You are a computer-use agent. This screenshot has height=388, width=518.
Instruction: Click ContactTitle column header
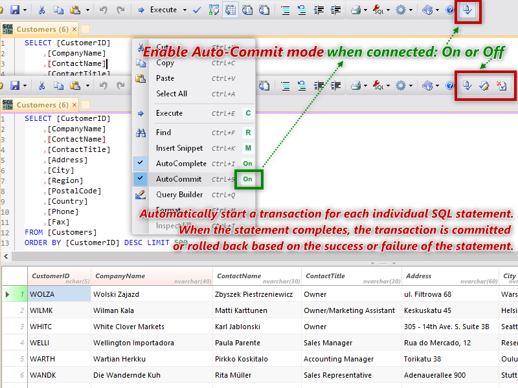tap(352, 276)
